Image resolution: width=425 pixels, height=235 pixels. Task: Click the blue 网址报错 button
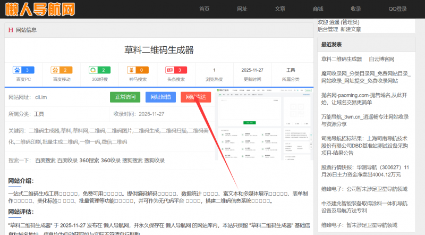160,97
